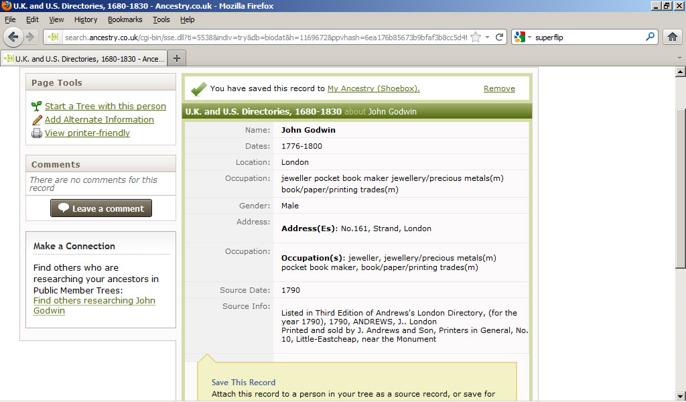Click the Gender value Male

click(x=289, y=206)
